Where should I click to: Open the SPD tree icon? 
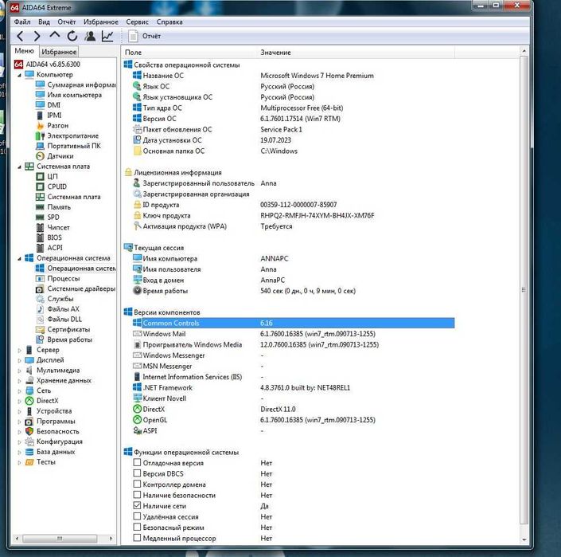pos(40,218)
